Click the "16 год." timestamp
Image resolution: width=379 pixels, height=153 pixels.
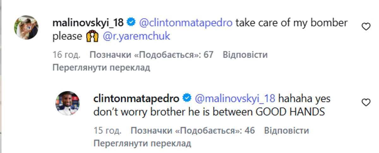(x=66, y=55)
